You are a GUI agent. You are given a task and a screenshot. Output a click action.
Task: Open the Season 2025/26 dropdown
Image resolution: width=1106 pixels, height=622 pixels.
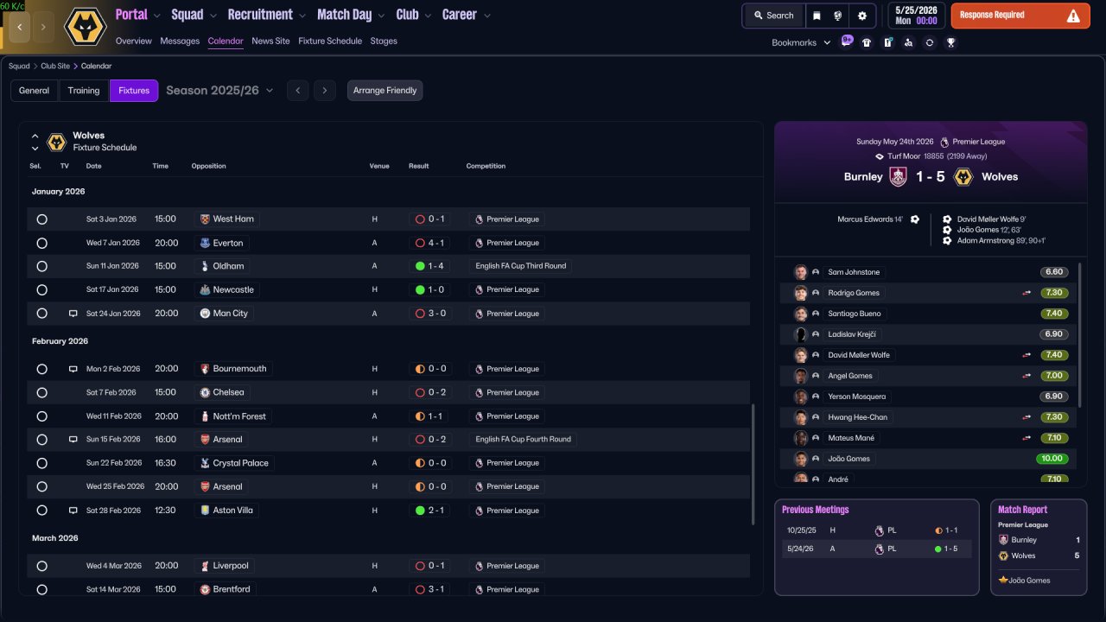coord(219,91)
